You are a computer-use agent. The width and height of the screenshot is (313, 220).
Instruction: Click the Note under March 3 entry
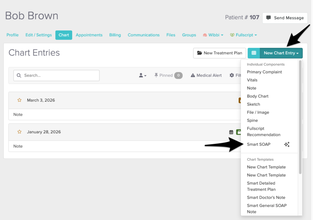(18, 114)
